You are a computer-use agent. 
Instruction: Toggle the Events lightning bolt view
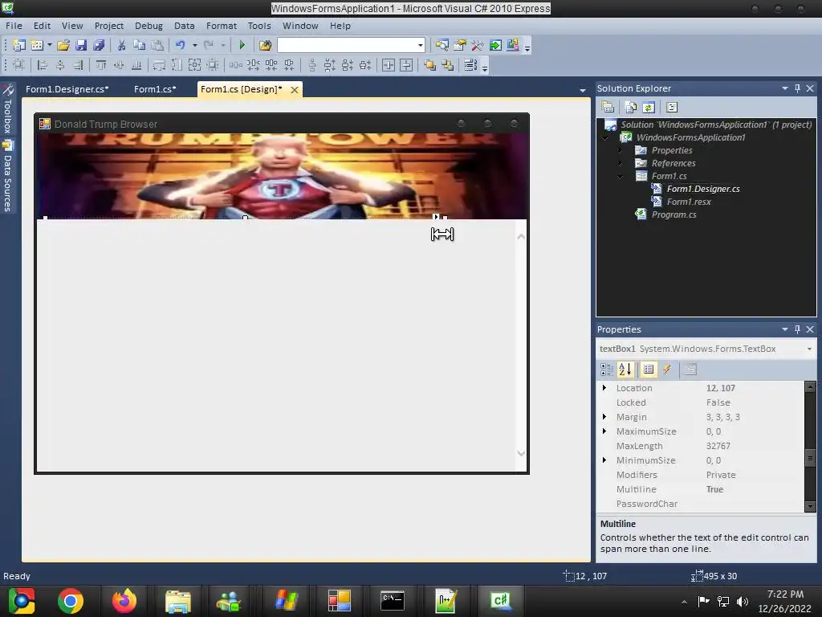667,370
